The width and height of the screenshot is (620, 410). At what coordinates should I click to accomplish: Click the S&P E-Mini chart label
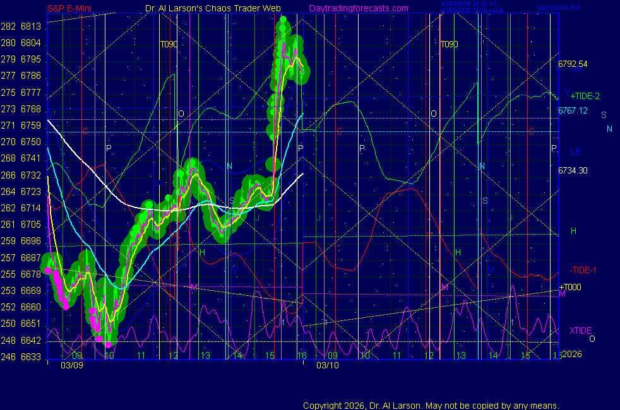(x=71, y=9)
